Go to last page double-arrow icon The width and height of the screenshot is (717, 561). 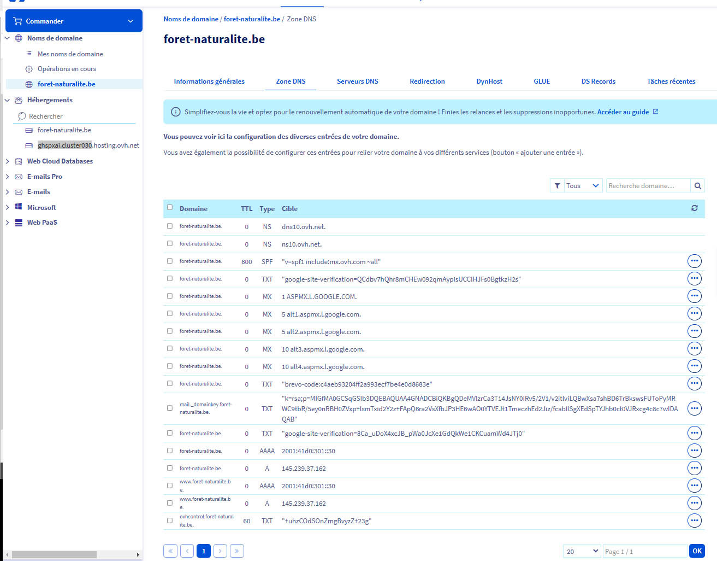236,551
